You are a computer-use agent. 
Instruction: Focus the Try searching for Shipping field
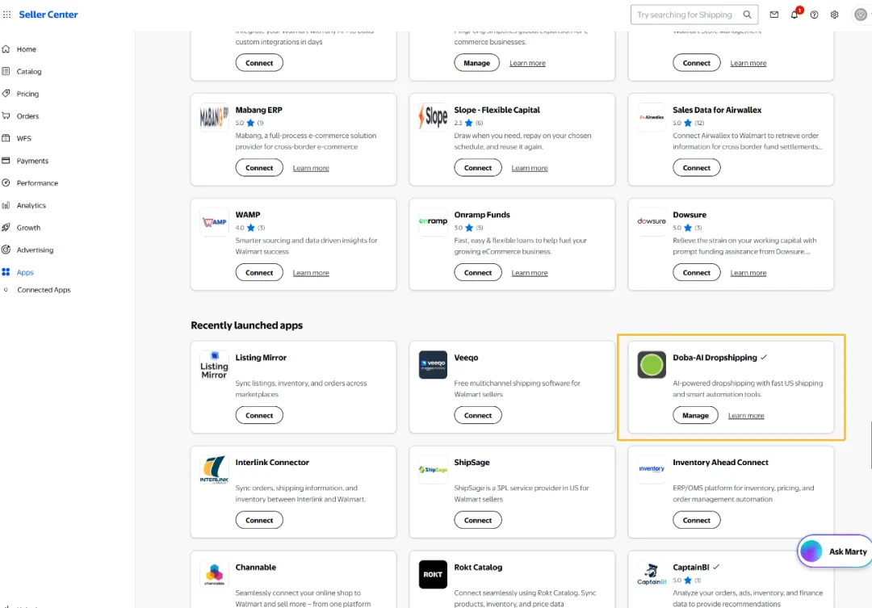(694, 15)
